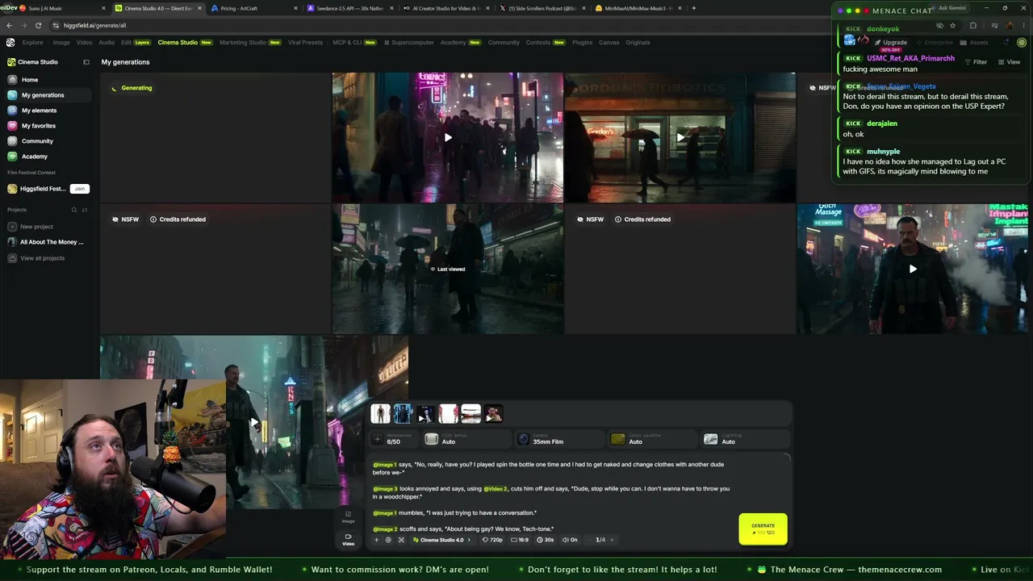Click the mention (@) icon in prompt bar
1033x581 pixels.
pyautogui.click(x=388, y=540)
